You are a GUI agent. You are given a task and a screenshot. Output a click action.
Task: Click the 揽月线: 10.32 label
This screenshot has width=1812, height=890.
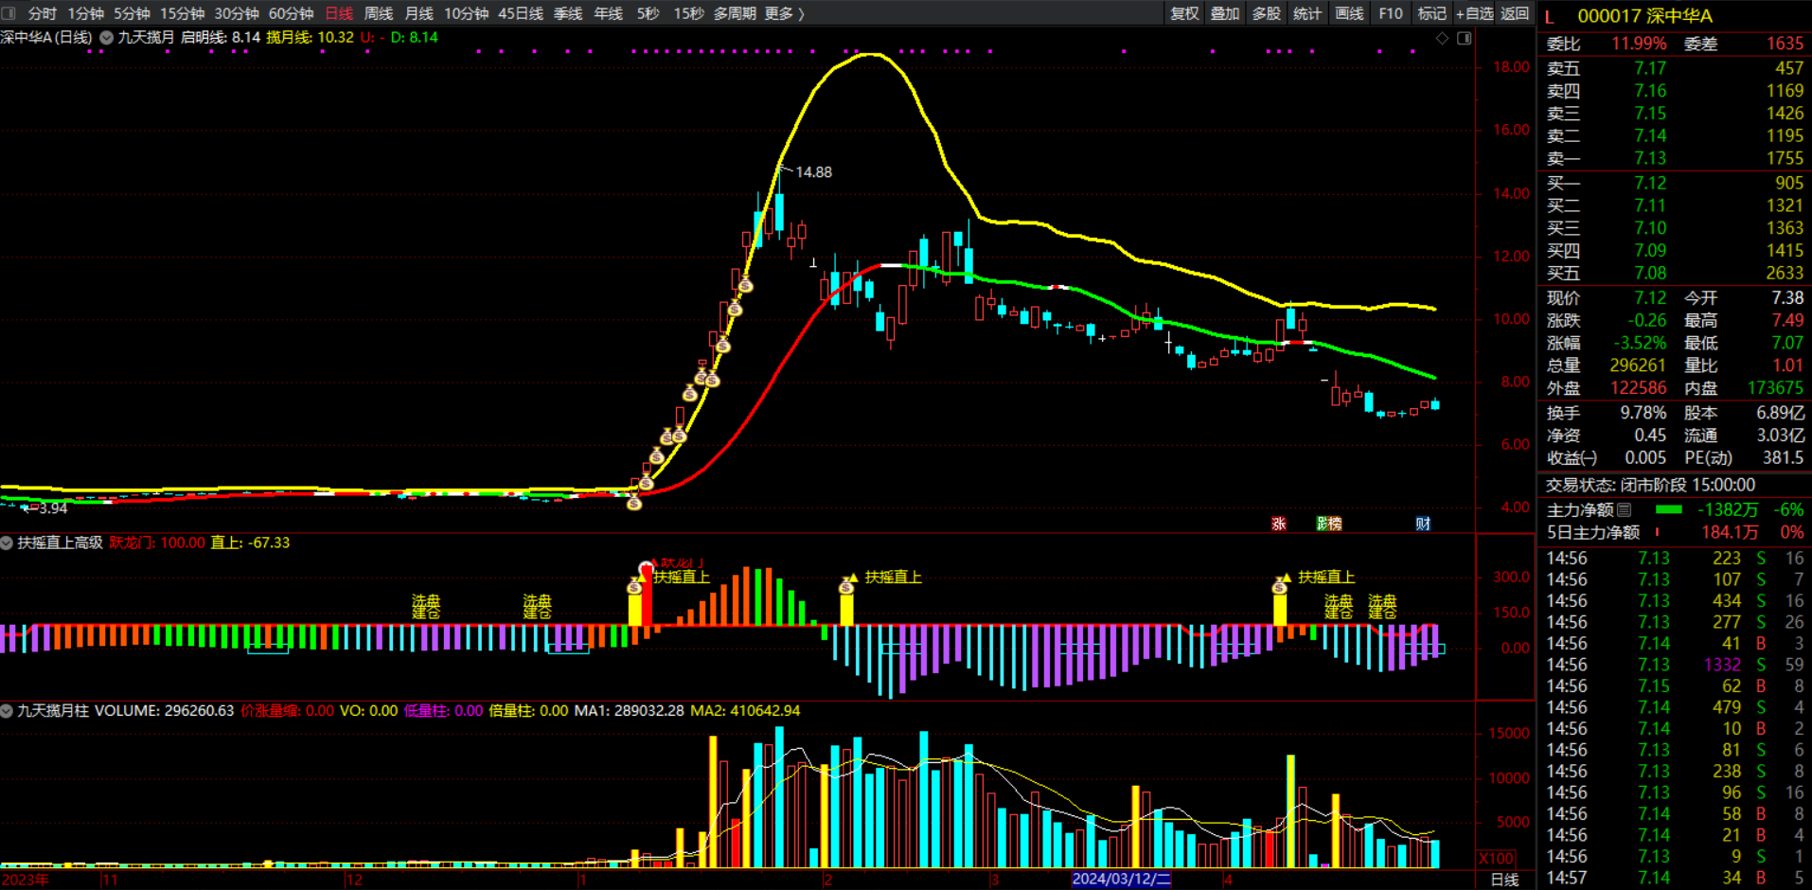click(x=310, y=38)
